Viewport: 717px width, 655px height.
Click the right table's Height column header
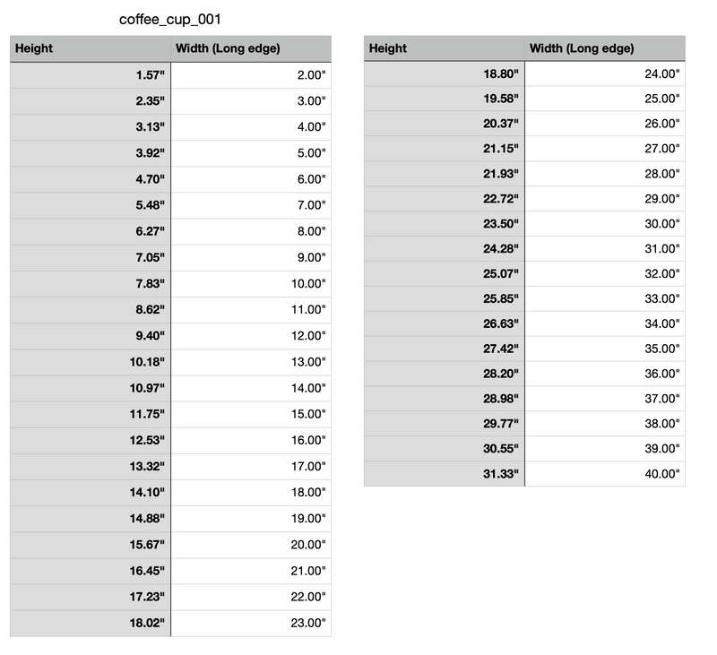[x=445, y=48]
